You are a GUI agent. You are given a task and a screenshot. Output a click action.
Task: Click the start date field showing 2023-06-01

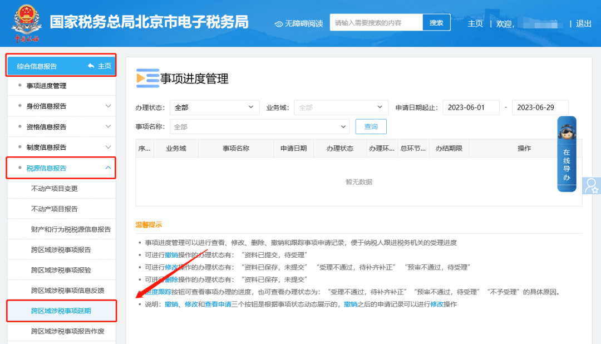tap(471, 107)
